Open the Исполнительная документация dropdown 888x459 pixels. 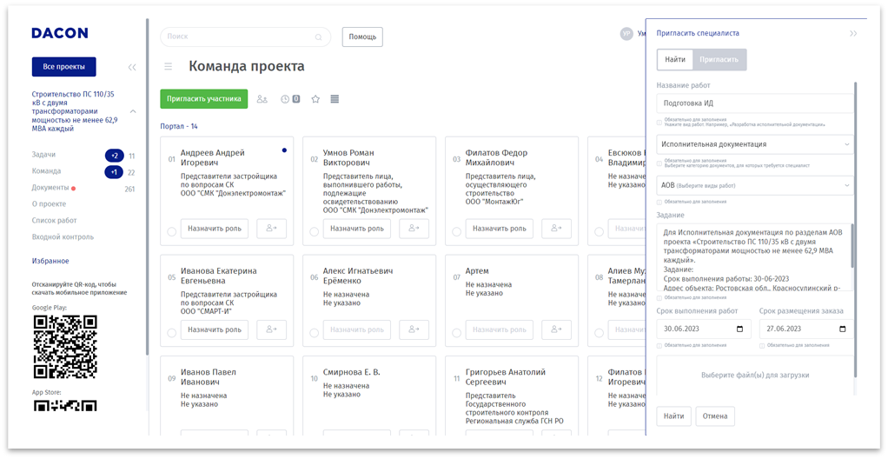tap(755, 144)
